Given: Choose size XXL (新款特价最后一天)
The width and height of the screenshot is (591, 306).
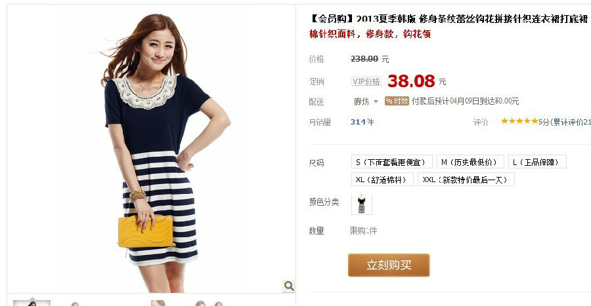Looking at the screenshot, I should click(x=466, y=180).
